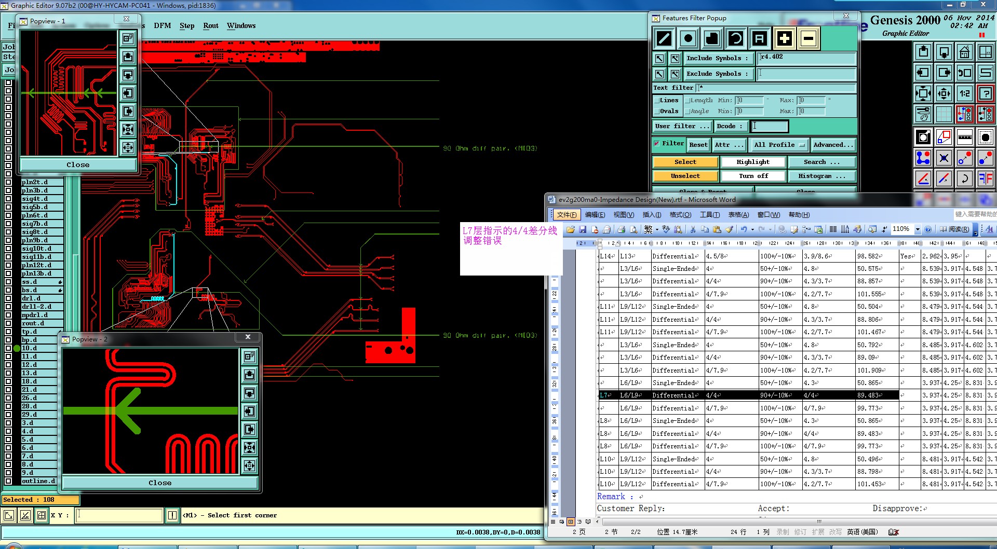
Task: Click the red question mark help icon
Action: [985, 93]
